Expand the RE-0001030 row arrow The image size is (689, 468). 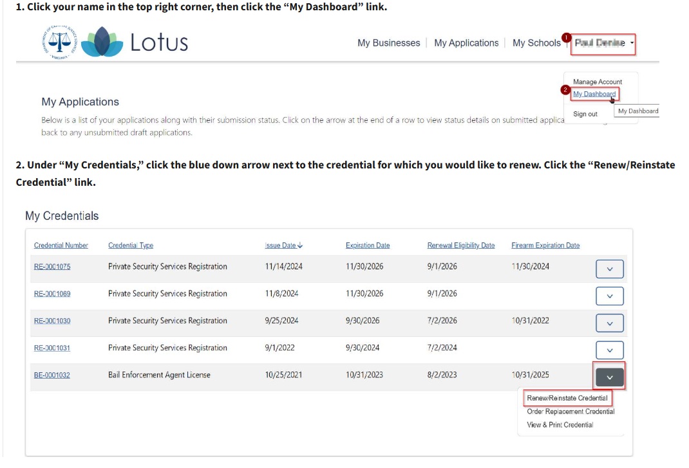[609, 323]
